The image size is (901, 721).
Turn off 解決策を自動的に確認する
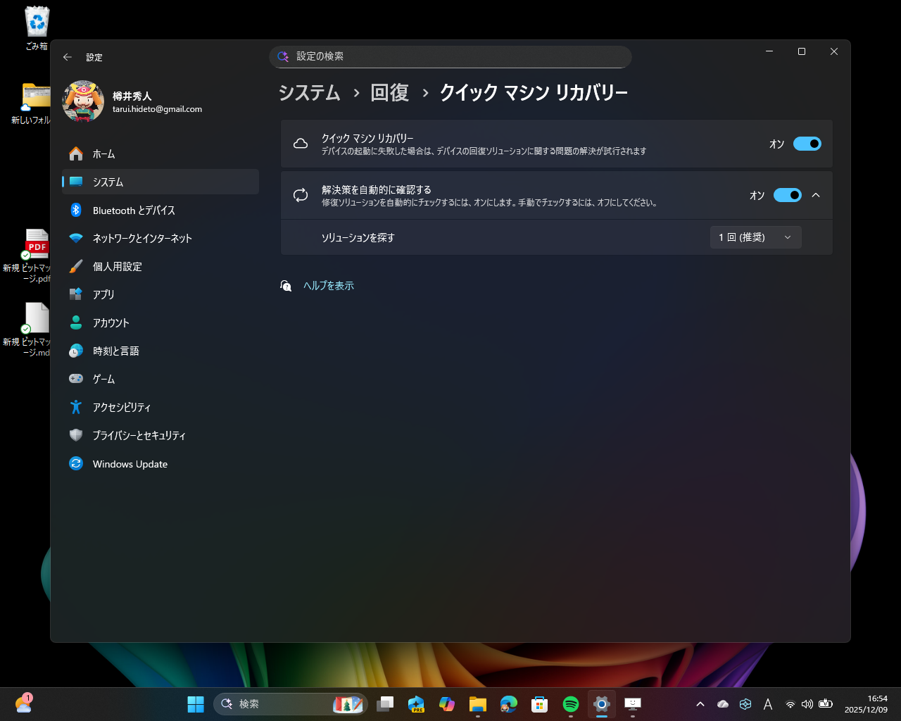[x=788, y=195]
